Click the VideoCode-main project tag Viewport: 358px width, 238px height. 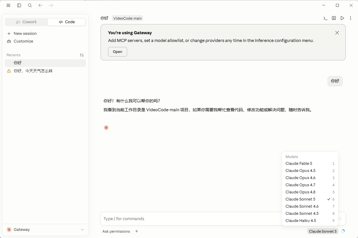(127, 18)
